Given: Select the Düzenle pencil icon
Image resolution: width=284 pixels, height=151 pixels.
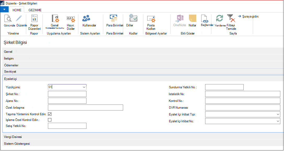Looking at the screenshot, I should 19,19.
